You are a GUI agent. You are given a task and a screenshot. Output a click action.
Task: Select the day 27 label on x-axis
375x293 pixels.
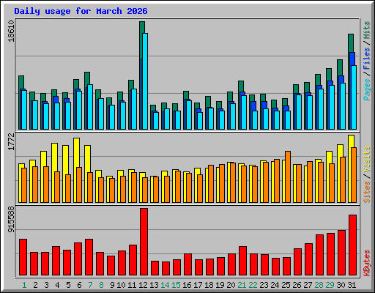coord(308,285)
